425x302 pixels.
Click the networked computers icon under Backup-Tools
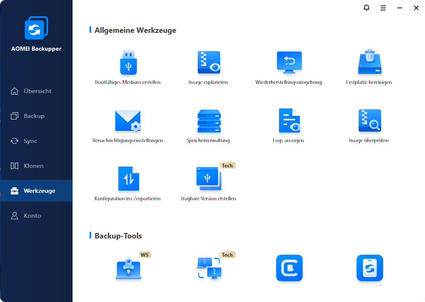[x=209, y=268]
